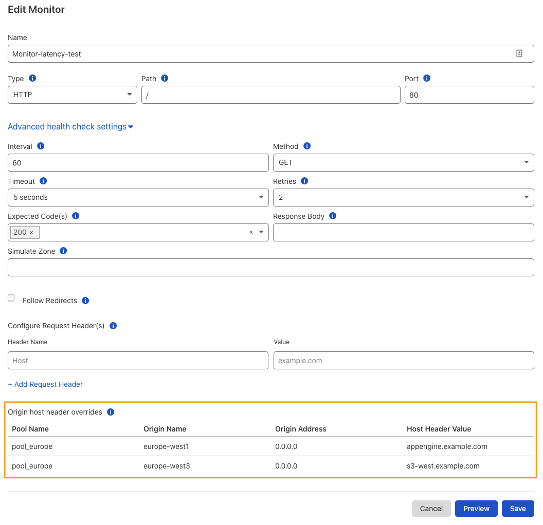This screenshot has width=543, height=525.
Task: Click the Name field with Monitor-latency-test
Action: pyautogui.click(x=271, y=53)
